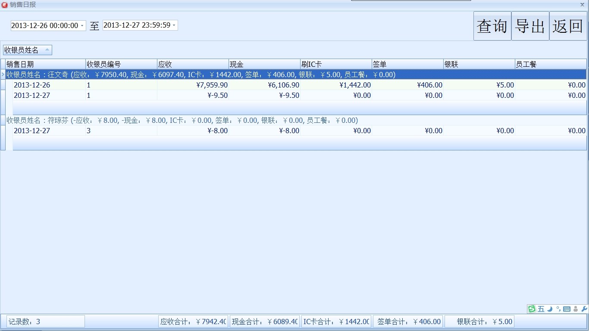This screenshot has width=589, height=331.
Task: Click 银联合计 total in status bar
Action: 479,322
